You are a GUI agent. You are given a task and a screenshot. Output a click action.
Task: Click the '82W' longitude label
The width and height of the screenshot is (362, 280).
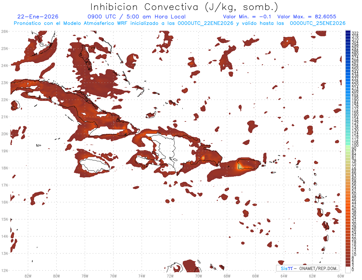(x=28, y=276)
